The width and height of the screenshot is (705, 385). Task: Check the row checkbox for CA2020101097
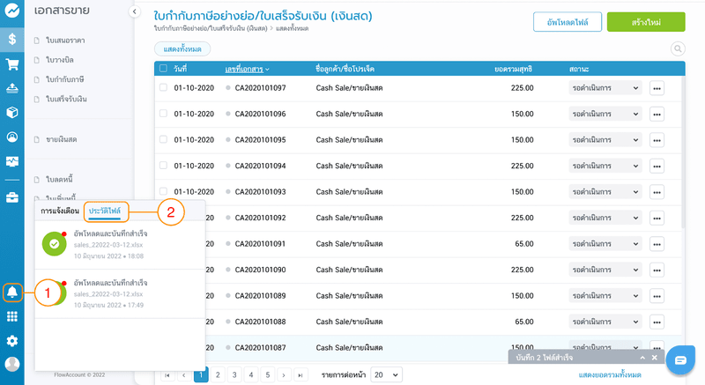tap(163, 87)
